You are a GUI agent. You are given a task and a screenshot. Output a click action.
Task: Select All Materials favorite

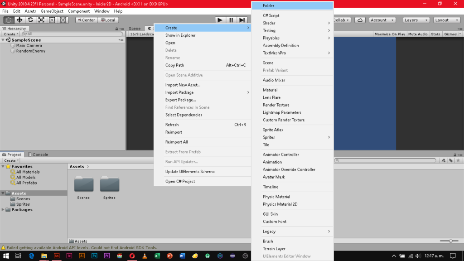point(28,172)
